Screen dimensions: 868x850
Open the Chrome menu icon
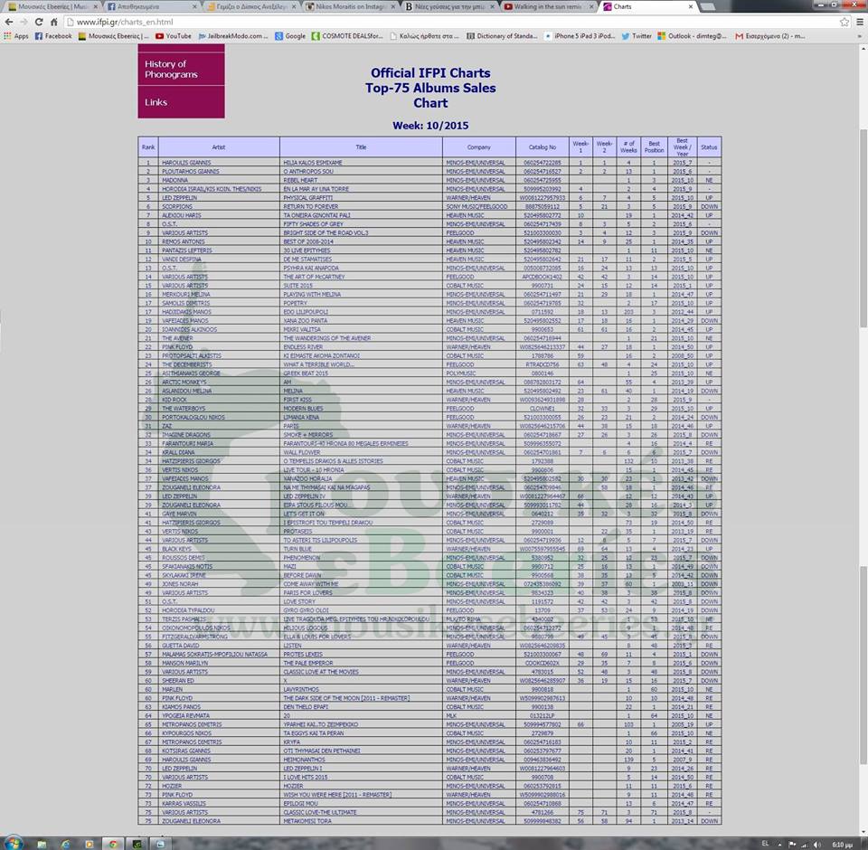click(x=860, y=22)
